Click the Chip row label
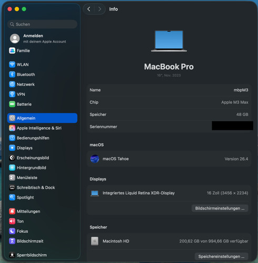The image size is (258, 263). 94,102
